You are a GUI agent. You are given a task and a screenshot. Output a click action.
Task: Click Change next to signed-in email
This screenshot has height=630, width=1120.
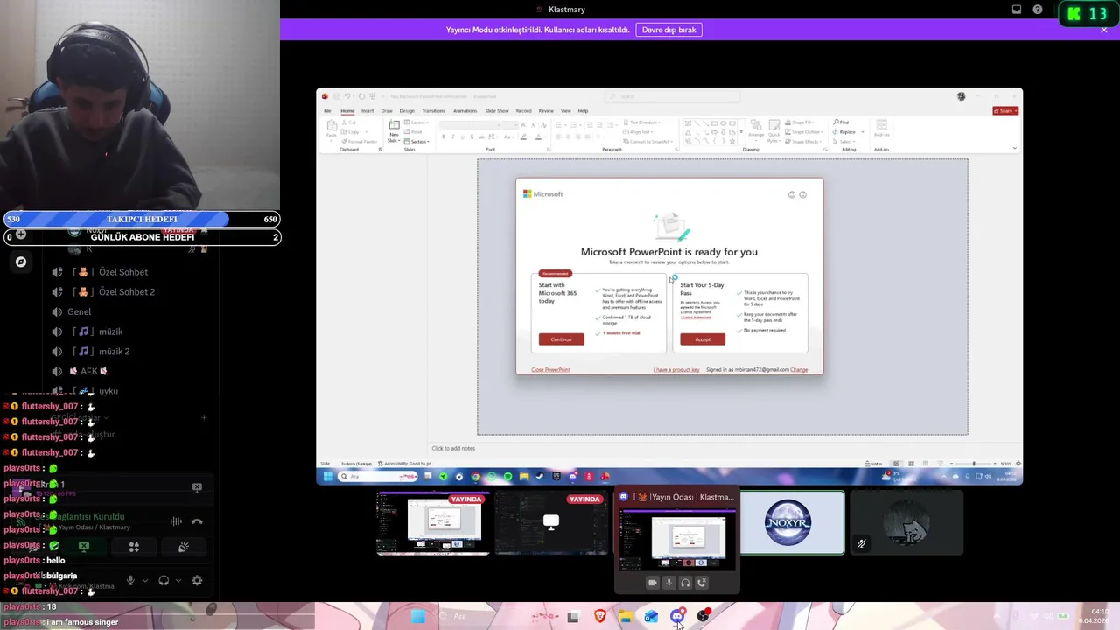pos(799,370)
